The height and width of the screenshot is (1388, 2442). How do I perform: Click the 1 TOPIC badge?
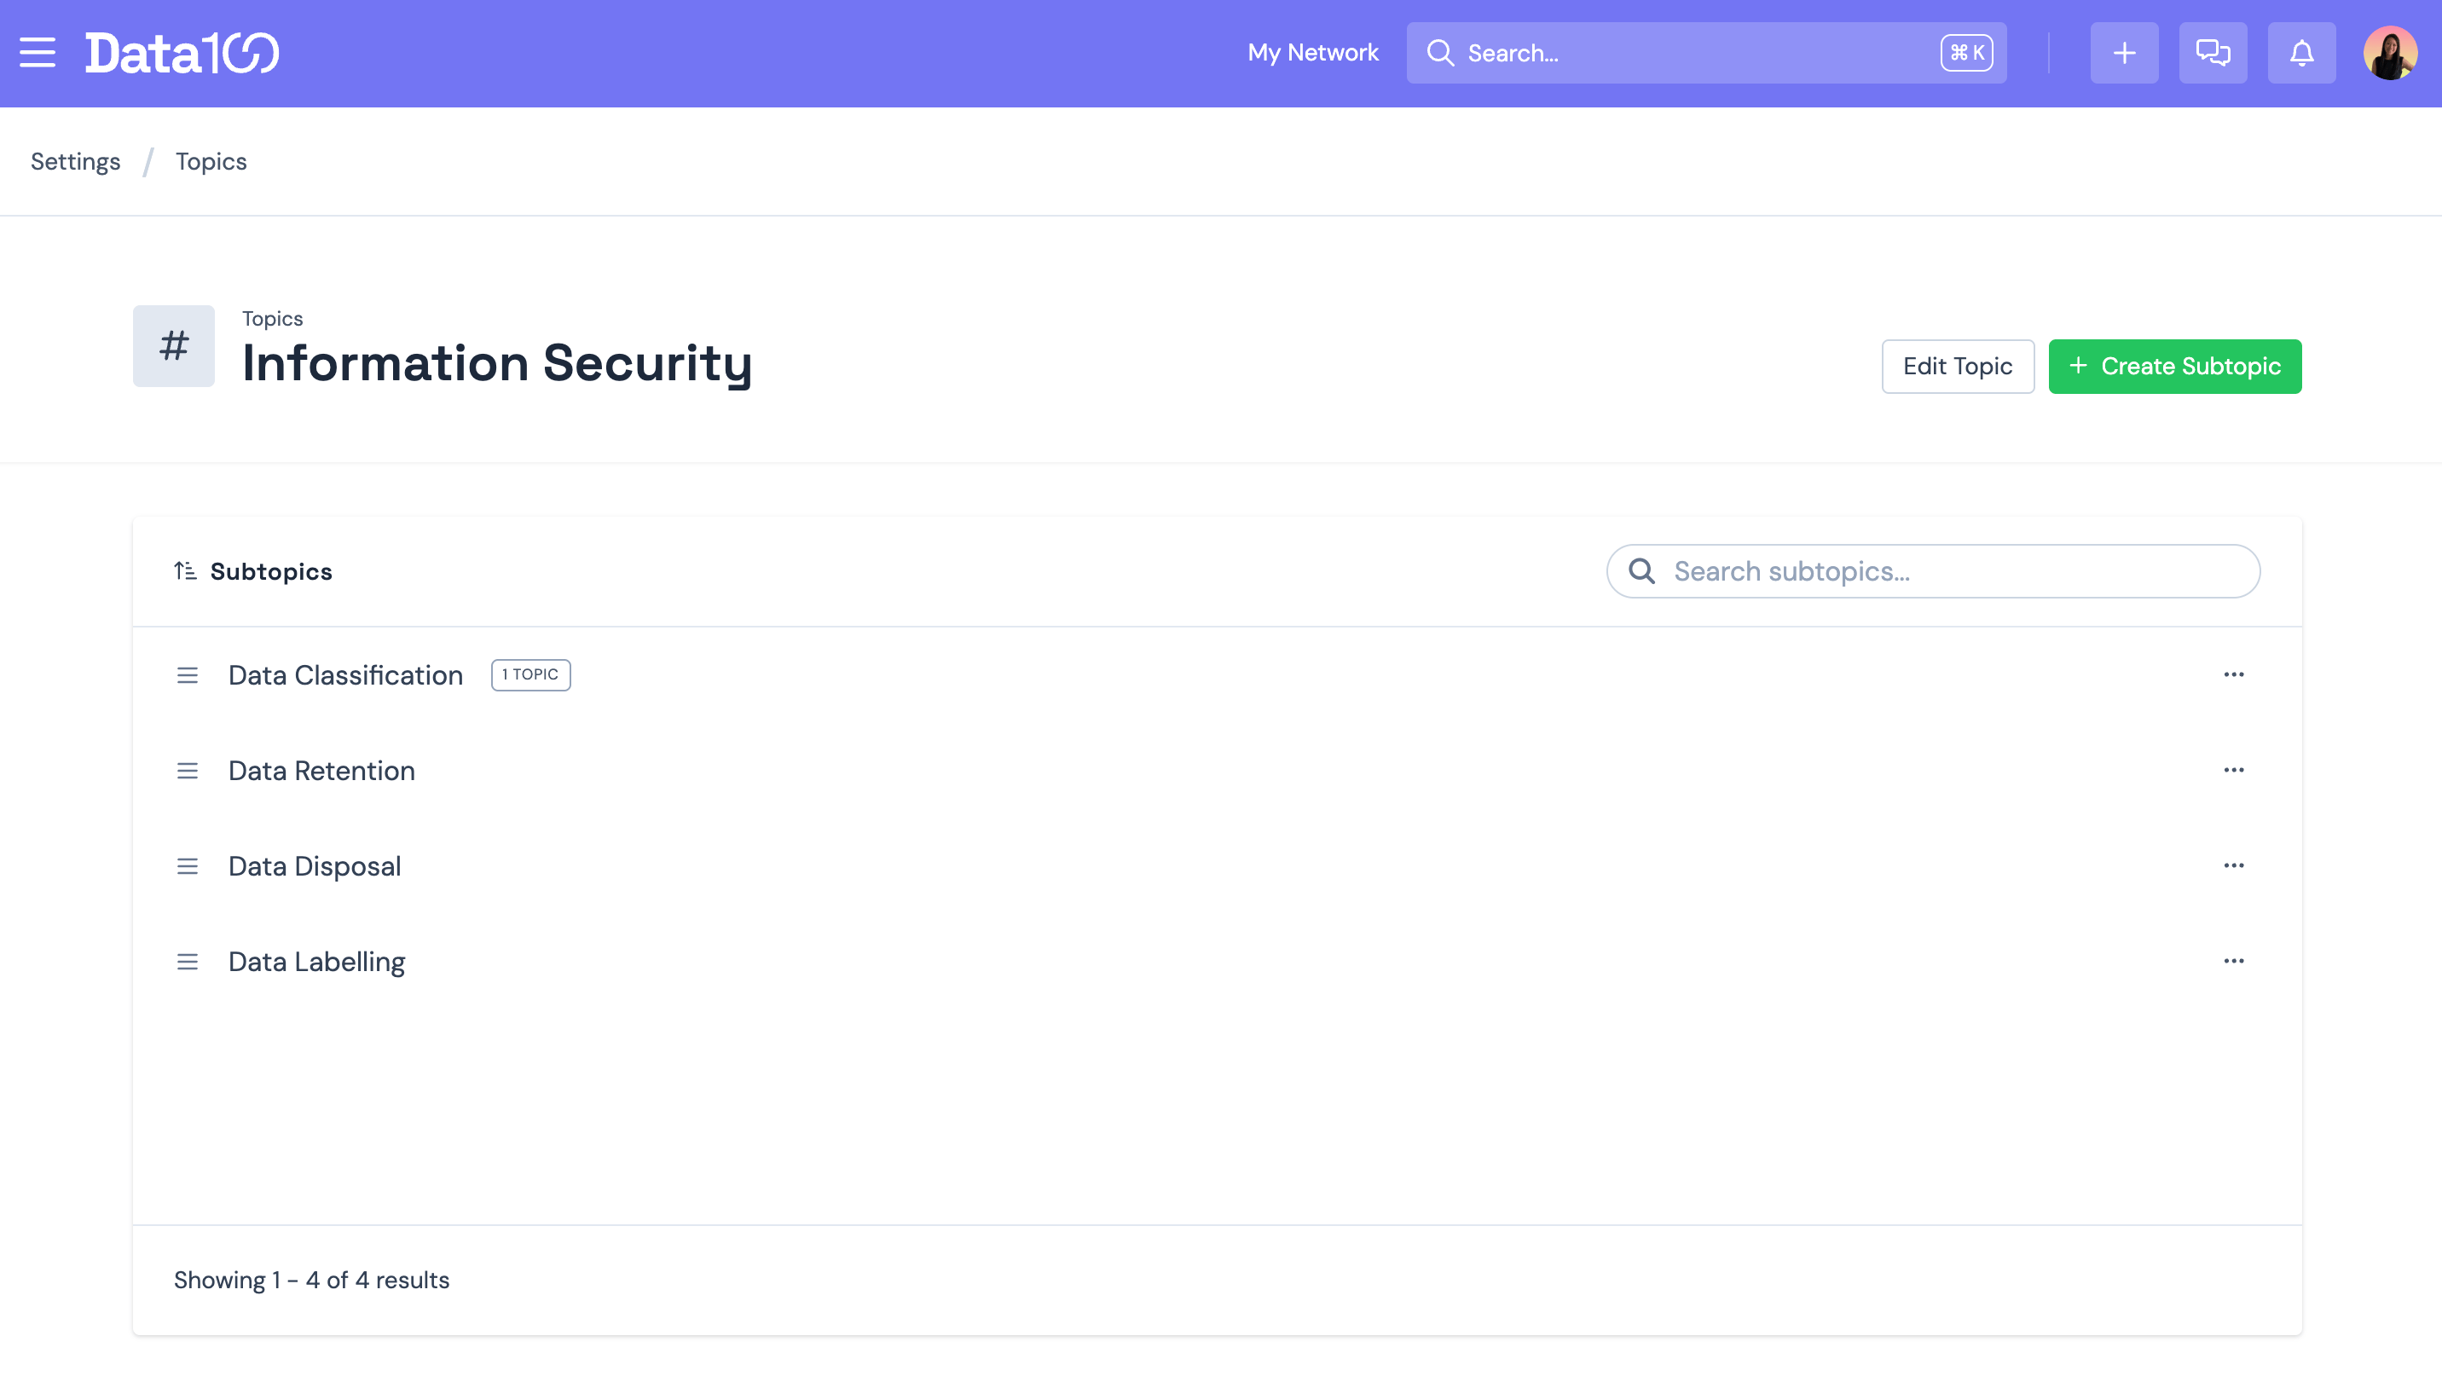click(x=530, y=675)
